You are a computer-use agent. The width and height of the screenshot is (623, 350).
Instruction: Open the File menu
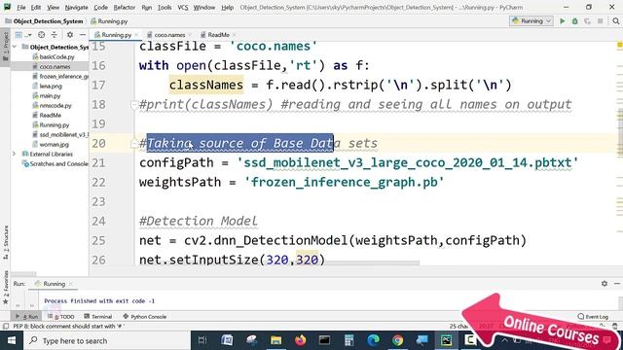click(x=21, y=7)
